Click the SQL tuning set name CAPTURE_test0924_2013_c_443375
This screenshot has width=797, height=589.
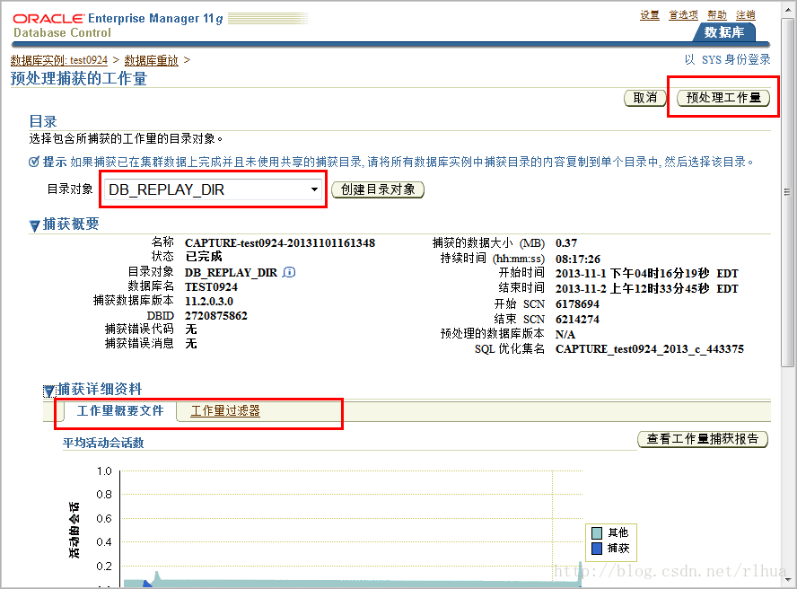(650, 349)
